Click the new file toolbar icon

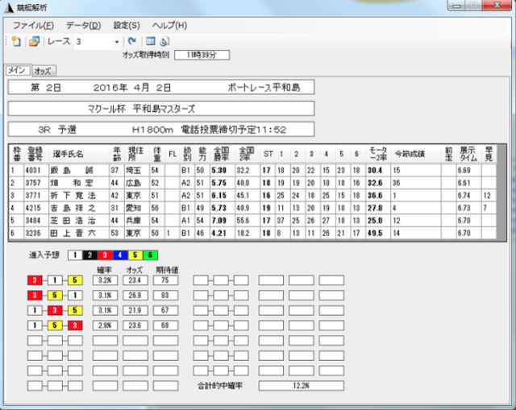[16, 41]
